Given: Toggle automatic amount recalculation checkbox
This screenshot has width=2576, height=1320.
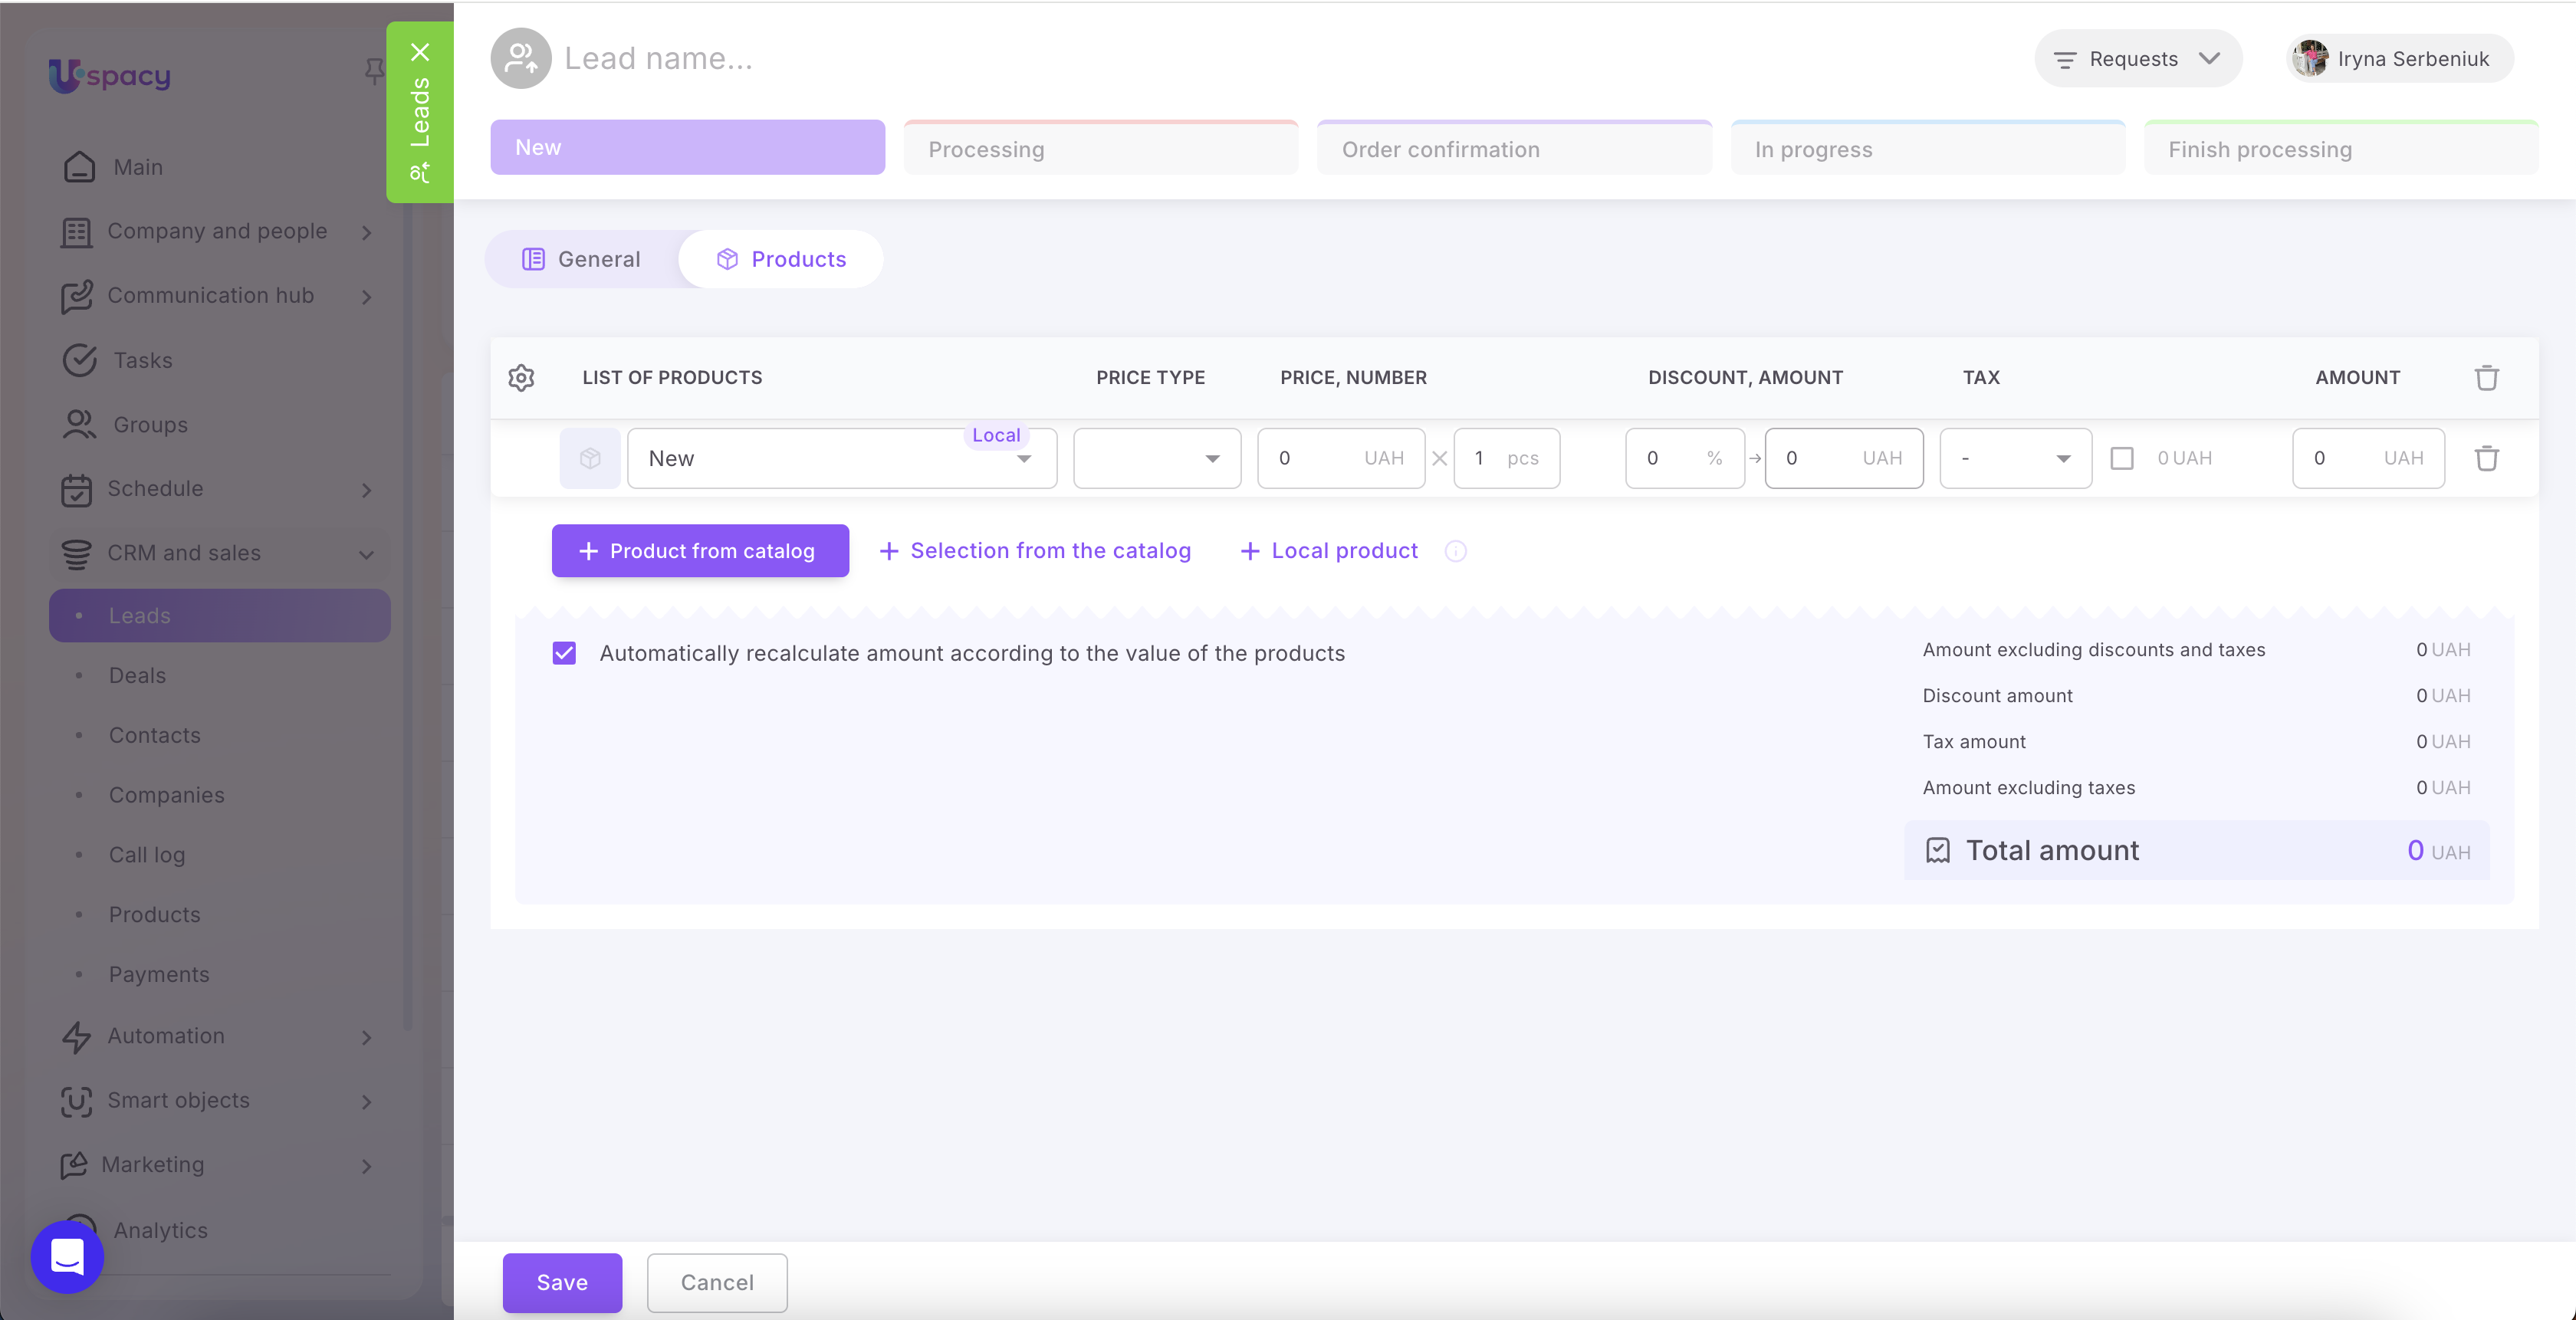Looking at the screenshot, I should tap(564, 653).
